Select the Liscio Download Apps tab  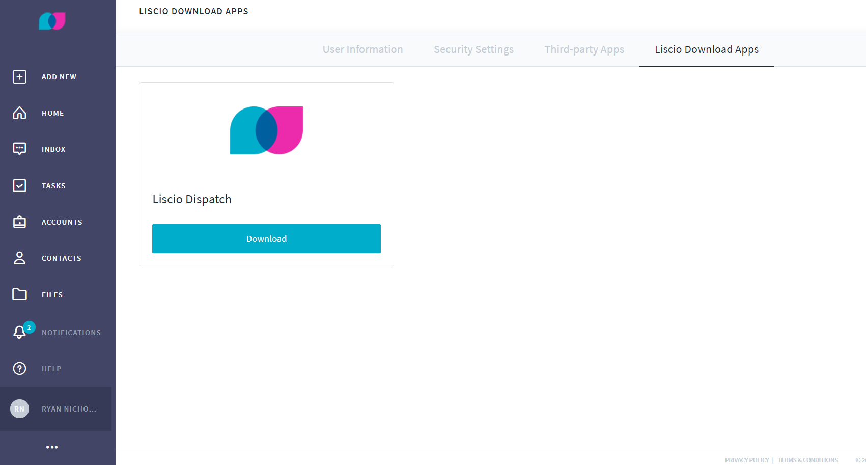point(707,49)
